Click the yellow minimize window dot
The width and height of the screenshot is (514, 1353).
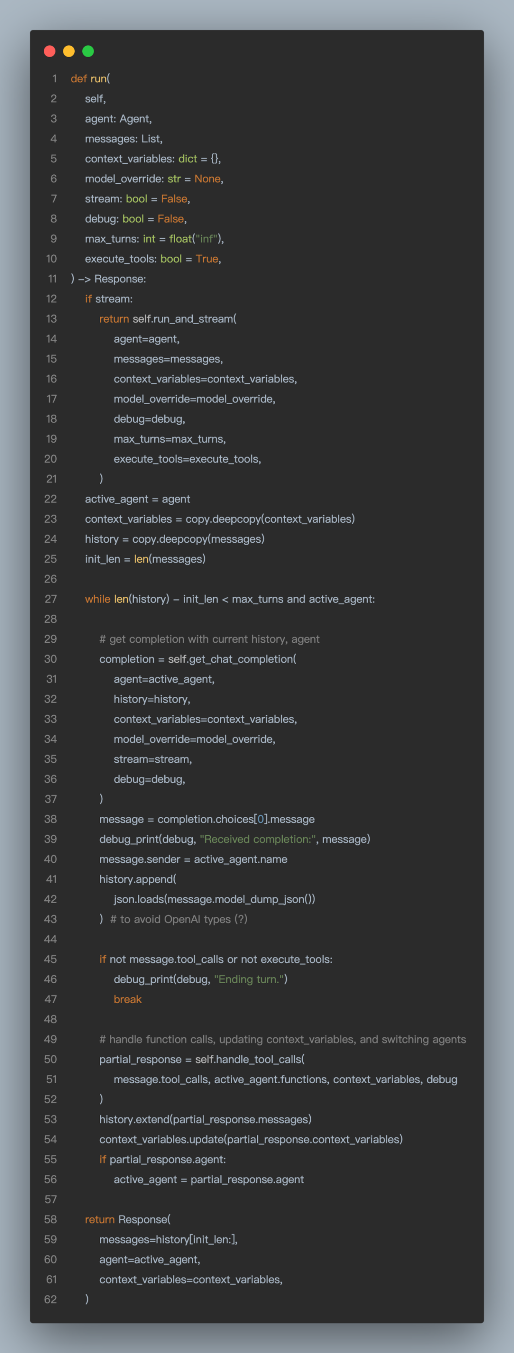click(69, 51)
